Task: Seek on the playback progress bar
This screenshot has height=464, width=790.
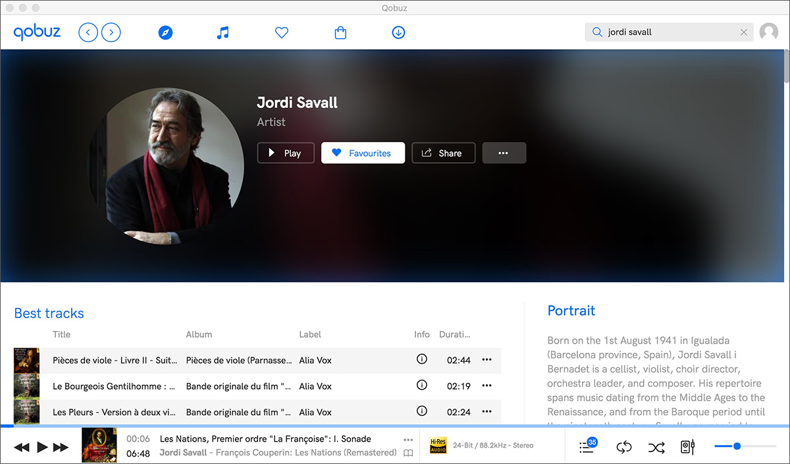Action: click(x=395, y=426)
